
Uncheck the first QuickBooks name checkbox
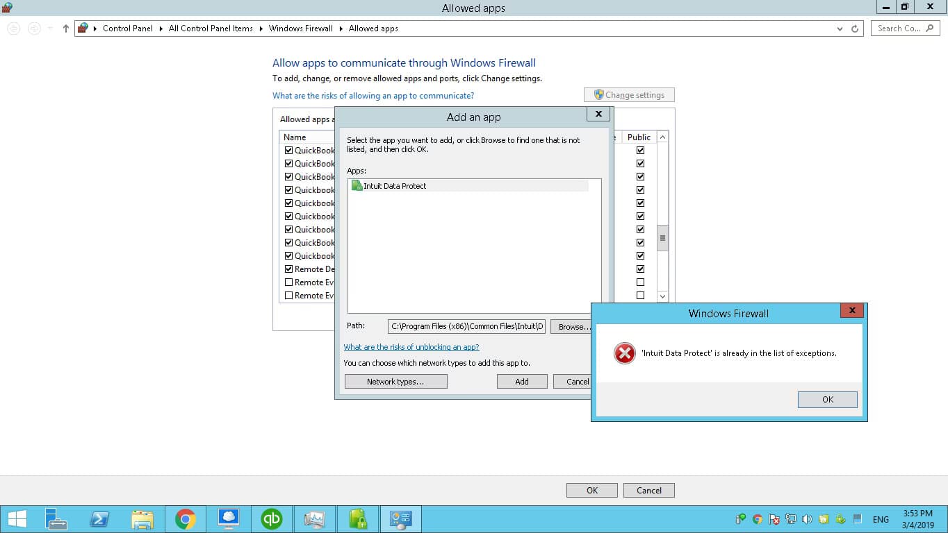(289, 150)
